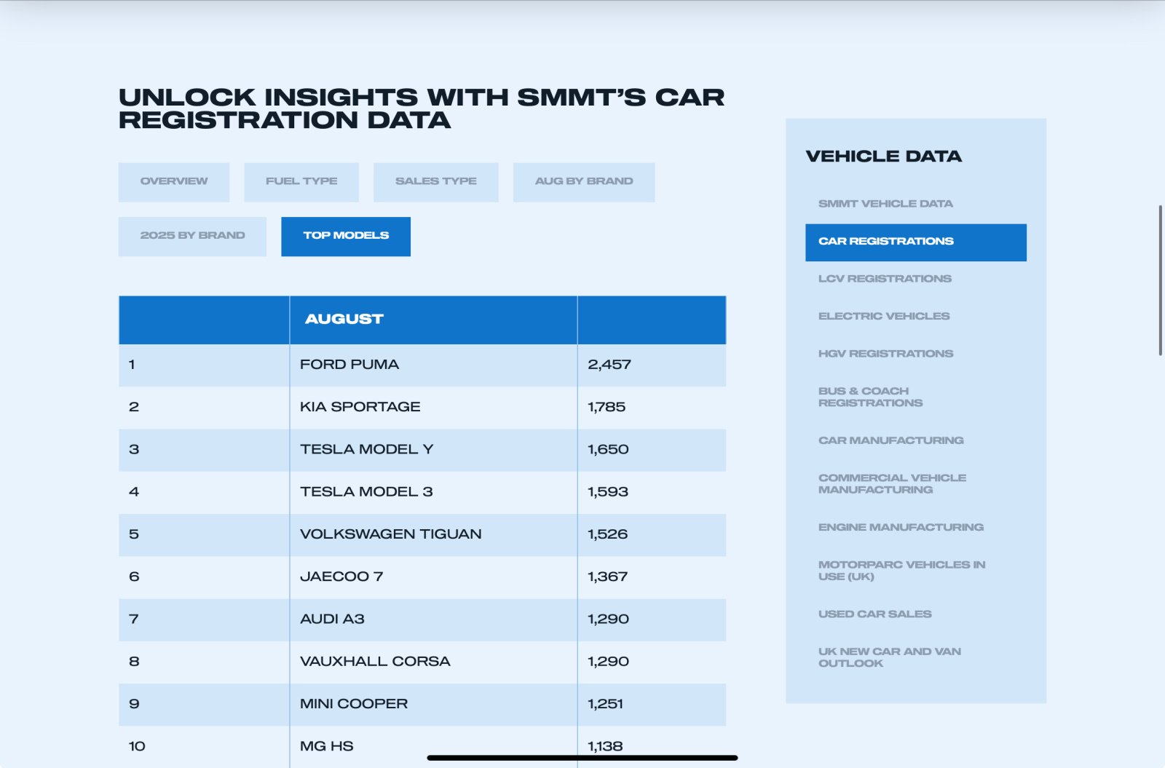Viewport: 1165px width, 768px height.
Task: Switch to 2025 By Brand tab
Action: point(192,236)
